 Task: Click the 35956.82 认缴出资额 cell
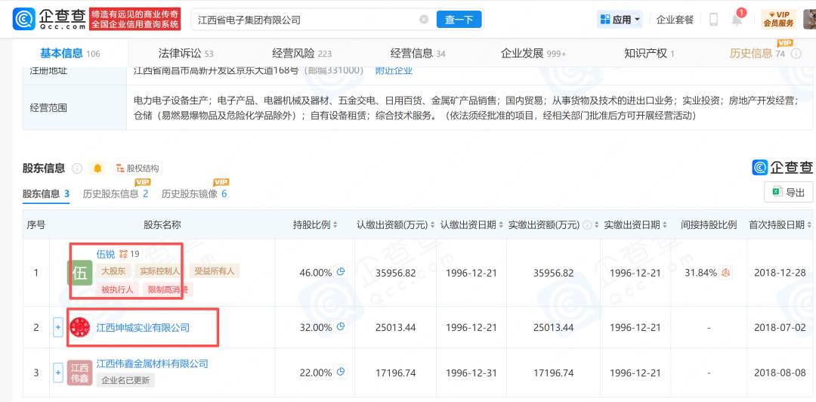coord(395,272)
